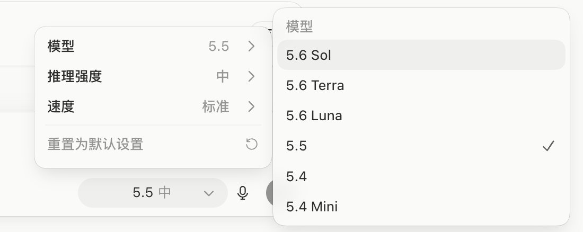Viewport: 583px width, 232px height.
Task: Click the dark round send button
Action: click(270, 193)
